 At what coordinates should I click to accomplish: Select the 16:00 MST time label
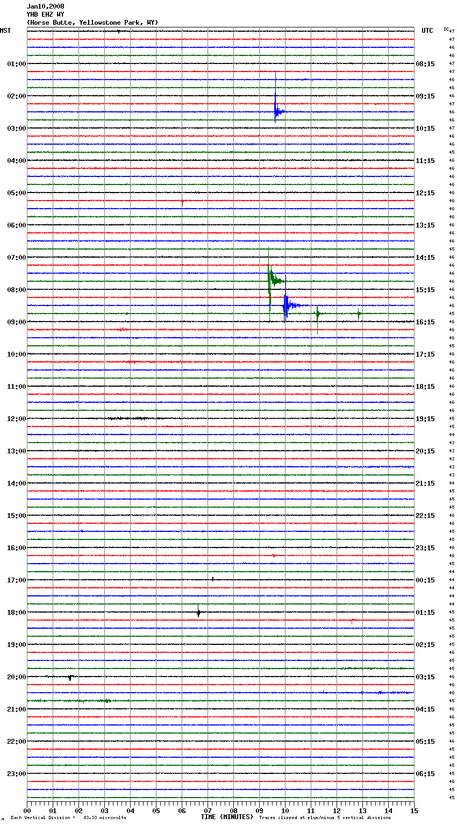(x=17, y=548)
